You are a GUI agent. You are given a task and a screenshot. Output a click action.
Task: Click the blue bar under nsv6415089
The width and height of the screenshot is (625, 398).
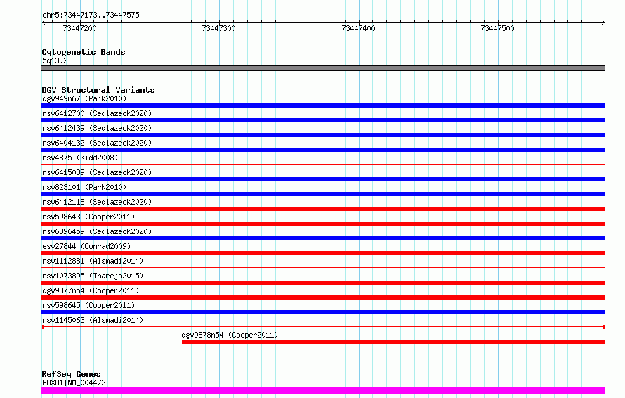click(x=323, y=179)
